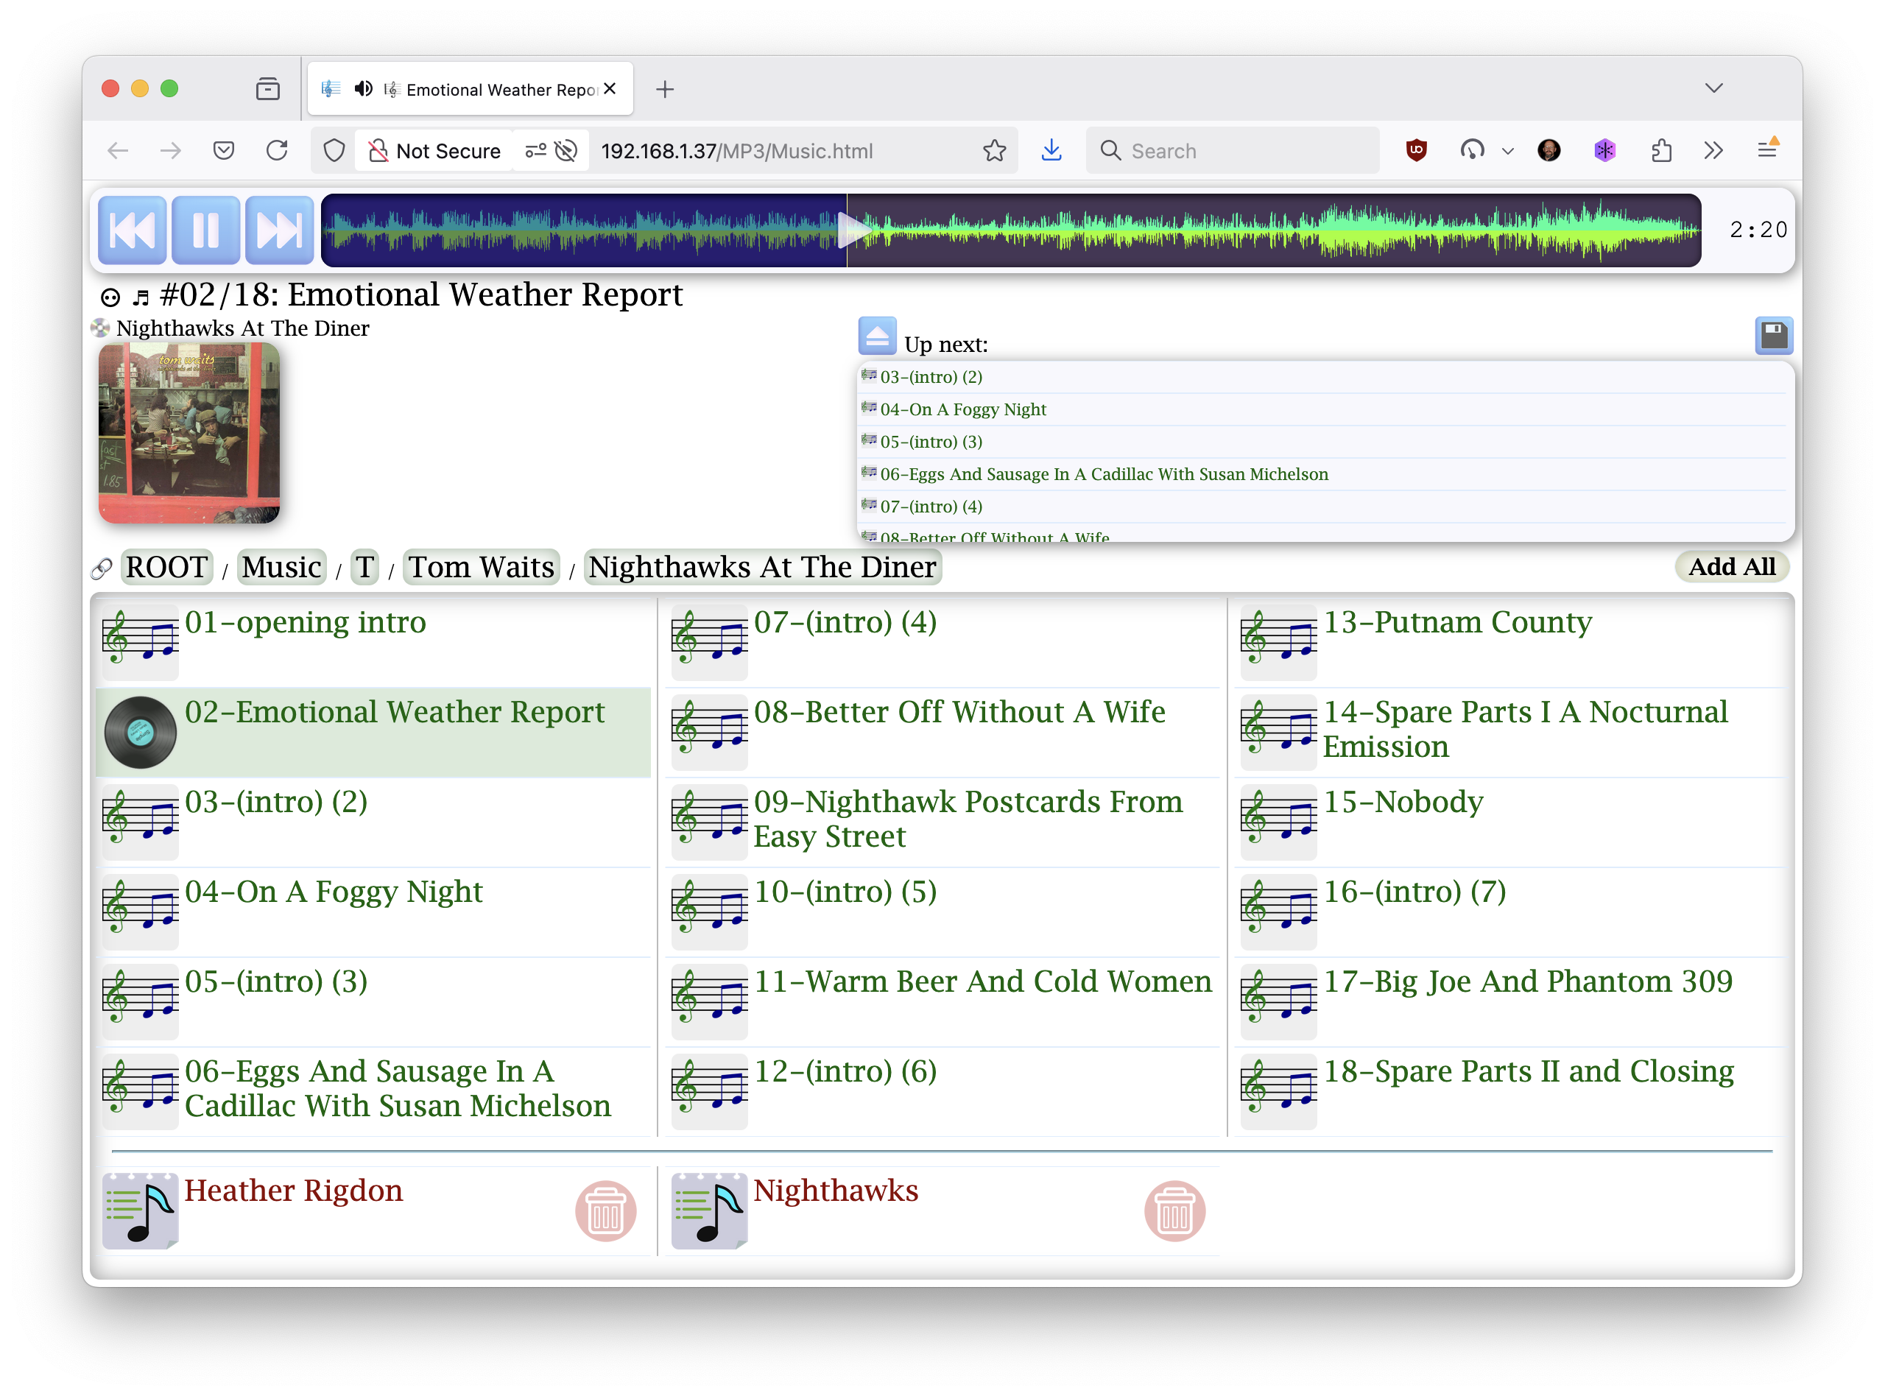This screenshot has height=1396, width=1885.
Task: Click music icon for 09-Nighthawk Postcards
Action: pyautogui.click(x=709, y=822)
